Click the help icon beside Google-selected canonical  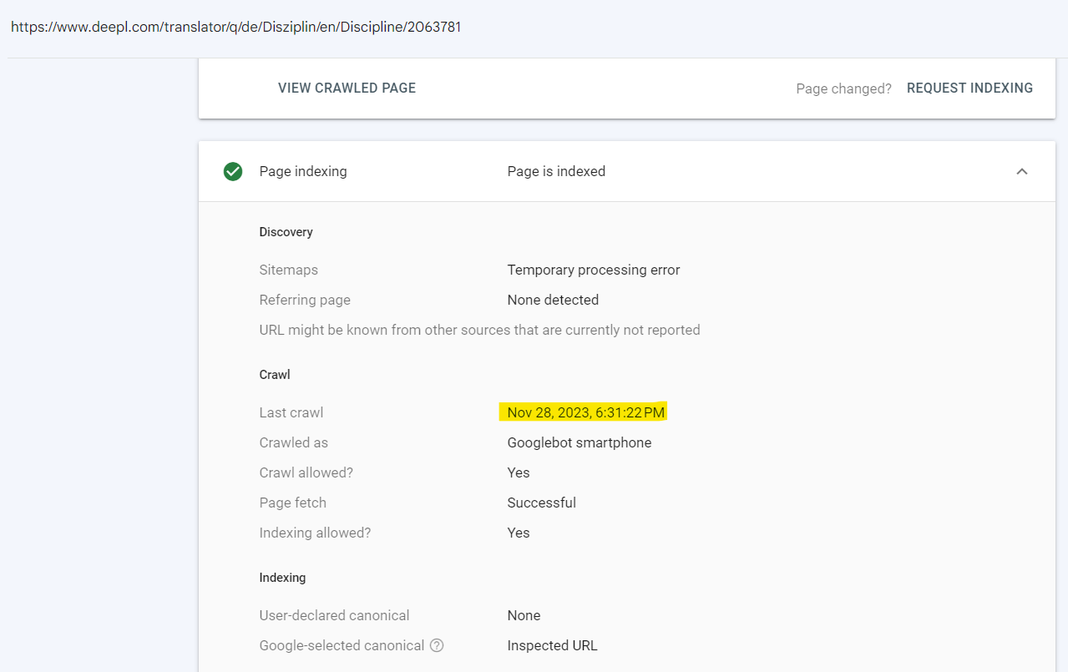click(x=437, y=645)
